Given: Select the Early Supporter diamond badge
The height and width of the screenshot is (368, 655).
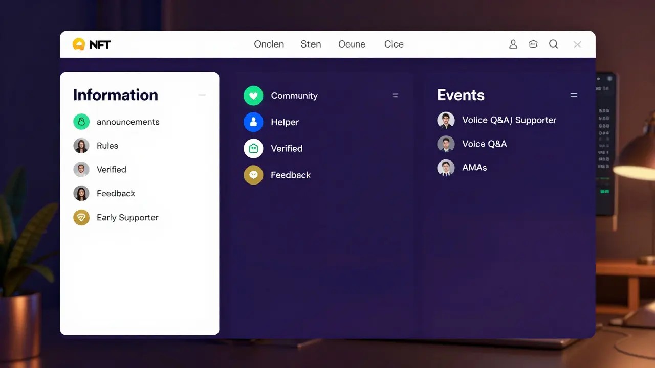Looking at the screenshot, I should (81, 217).
